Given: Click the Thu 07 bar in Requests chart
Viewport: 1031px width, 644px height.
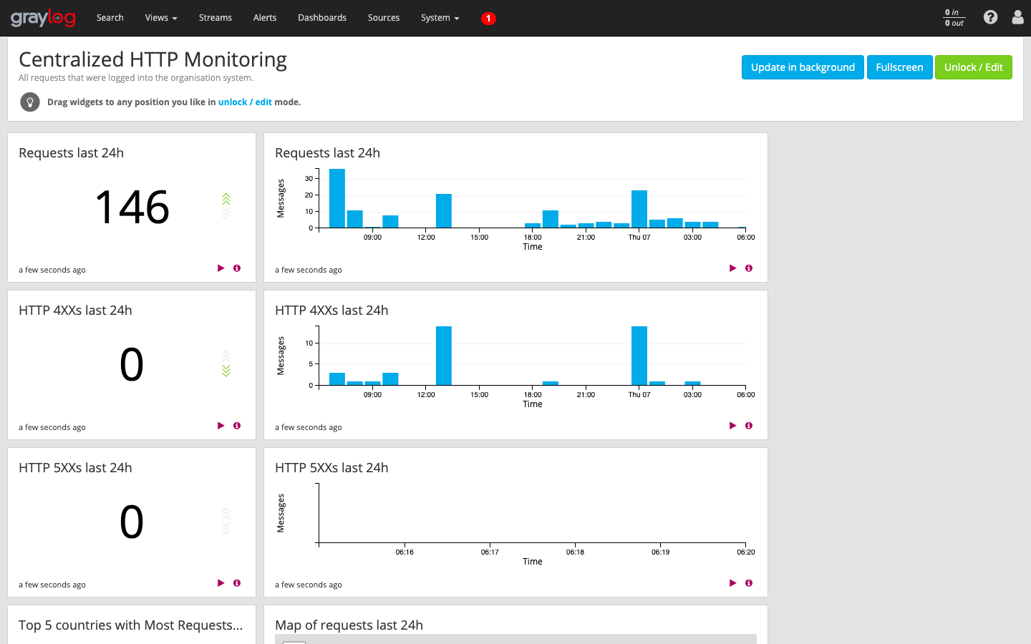Looking at the screenshot, I should click(639, 209).
